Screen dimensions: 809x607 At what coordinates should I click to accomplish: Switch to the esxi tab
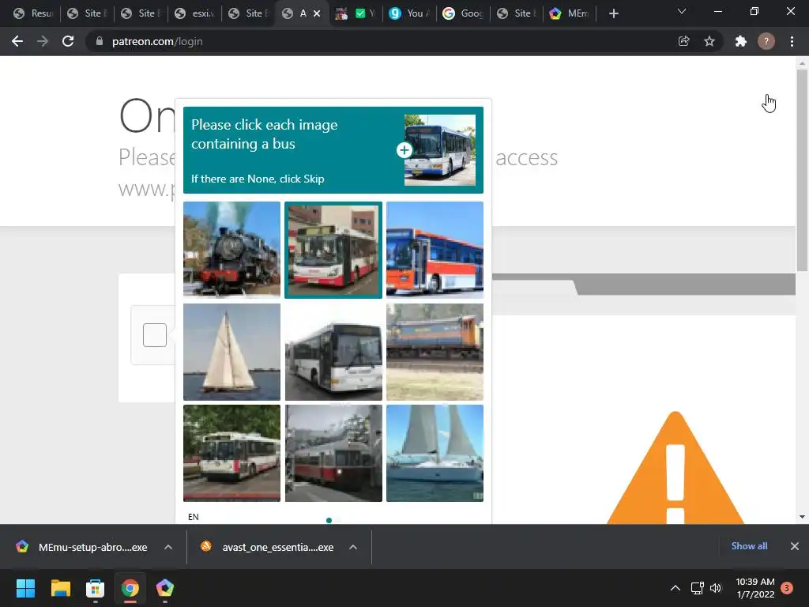194,13
